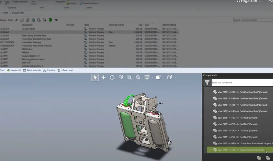The height and width of the screenshot is (161, 273).
Task: Click 'PDM' in the breadcrumb path
Action: tap(6, 13)
